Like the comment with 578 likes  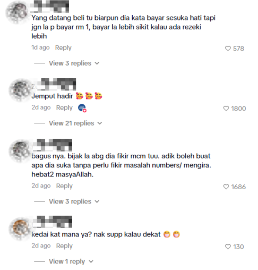pyautogui.click(x=228, y=49)
